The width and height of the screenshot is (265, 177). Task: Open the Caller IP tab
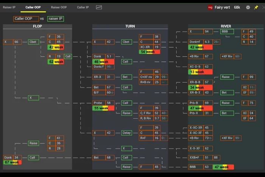point(83,7)
